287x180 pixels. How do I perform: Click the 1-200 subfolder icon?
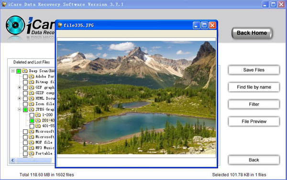[x=38, y=115]
